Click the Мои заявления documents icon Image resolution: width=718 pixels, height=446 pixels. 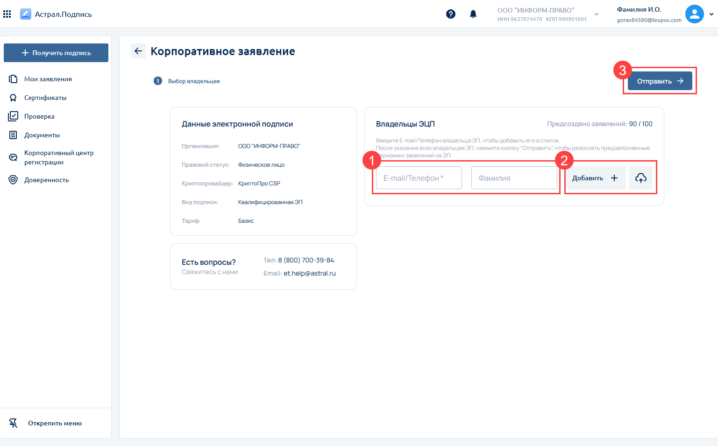(x=13, y=79)
